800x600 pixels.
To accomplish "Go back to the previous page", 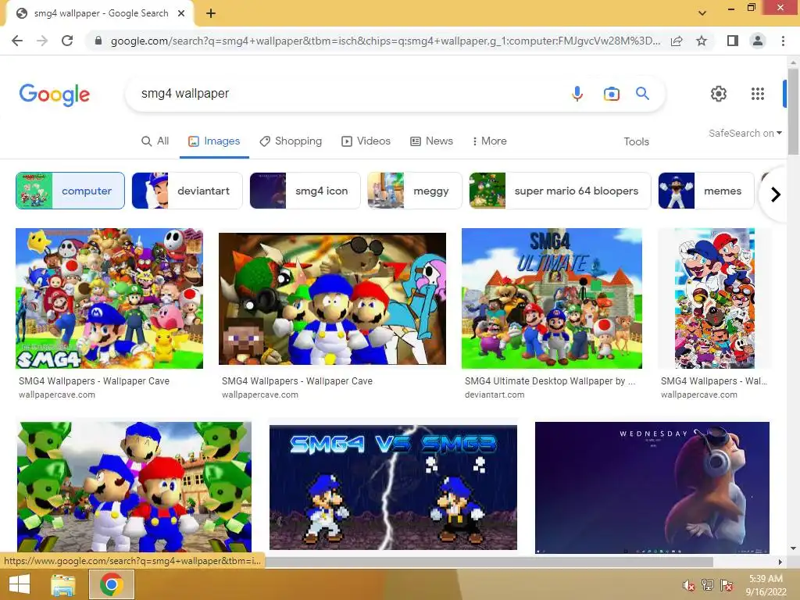I will 17,41.
